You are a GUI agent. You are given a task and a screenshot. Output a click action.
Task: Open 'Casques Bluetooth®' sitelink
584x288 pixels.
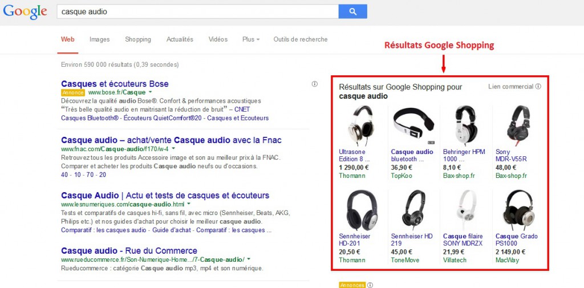pos(91,118)
